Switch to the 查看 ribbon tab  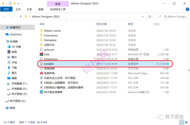[x=41, y=9]
